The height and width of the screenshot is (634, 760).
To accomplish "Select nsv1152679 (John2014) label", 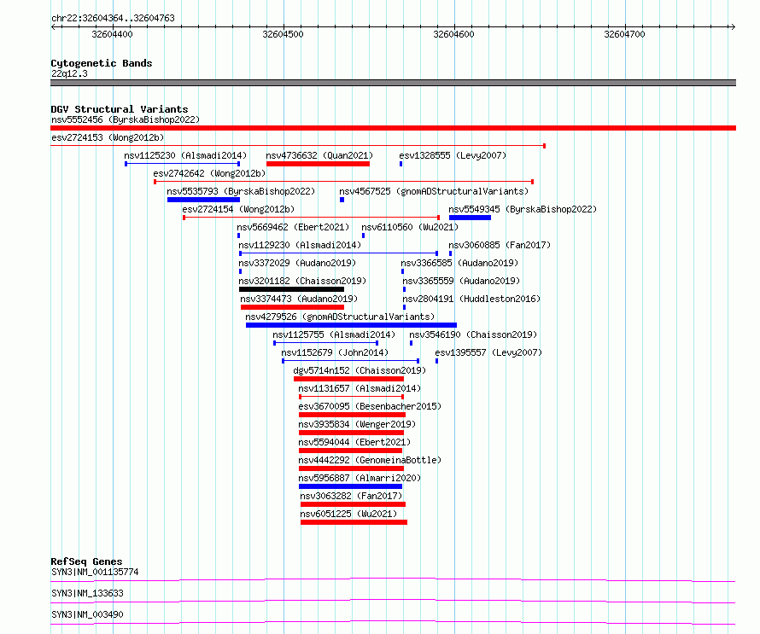I will [x=335, y=352].
